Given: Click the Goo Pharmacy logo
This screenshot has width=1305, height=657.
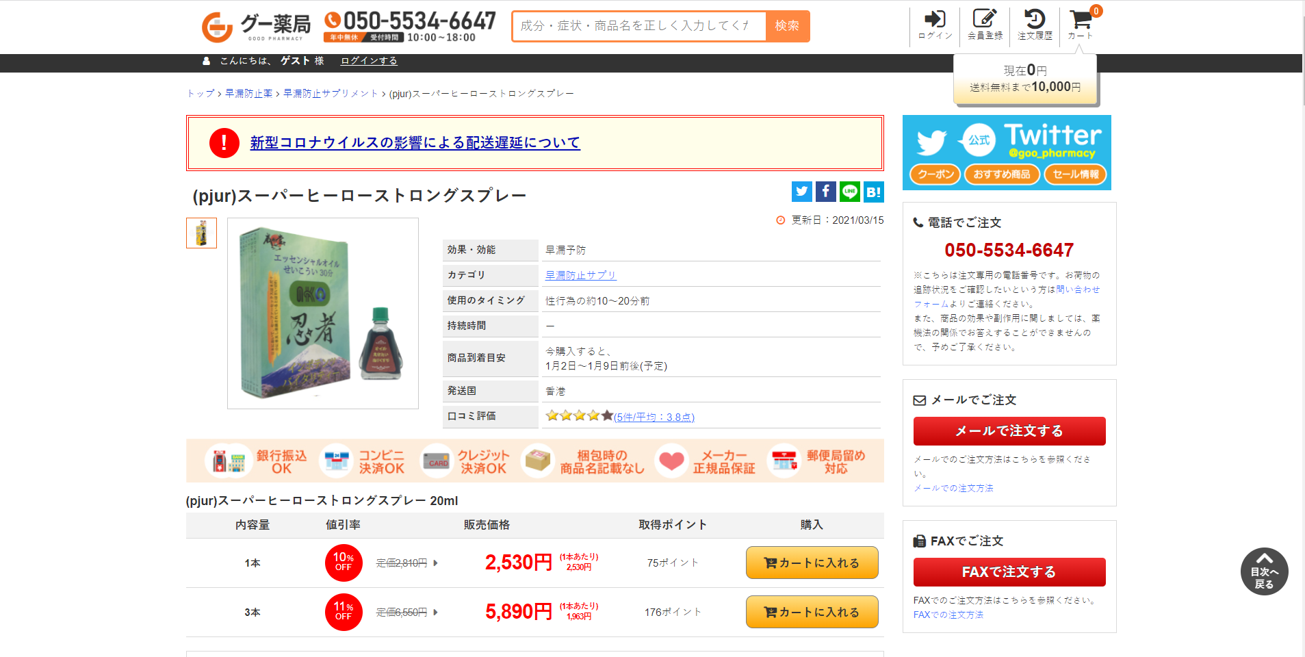Looking at the screenshot, I should click(256, 26).
